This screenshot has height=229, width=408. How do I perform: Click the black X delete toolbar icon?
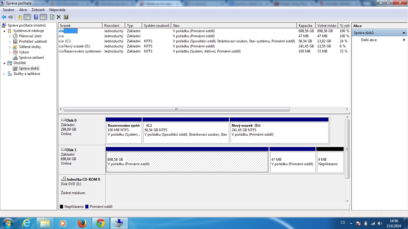[x=59, y=17]
